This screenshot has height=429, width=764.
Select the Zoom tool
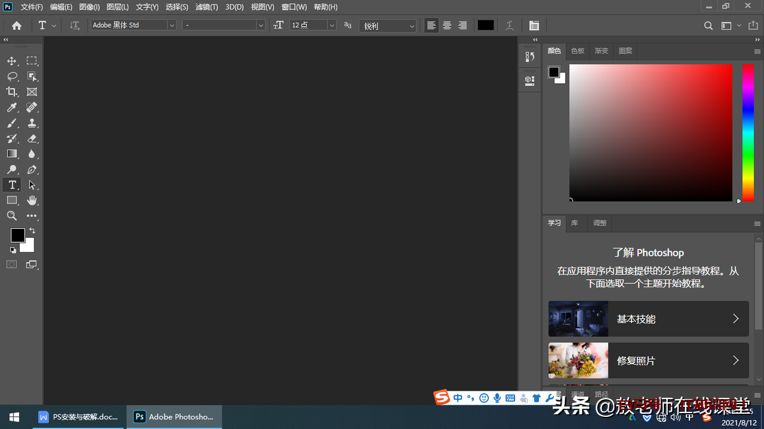pyautogui.click(x=11, y=215)
